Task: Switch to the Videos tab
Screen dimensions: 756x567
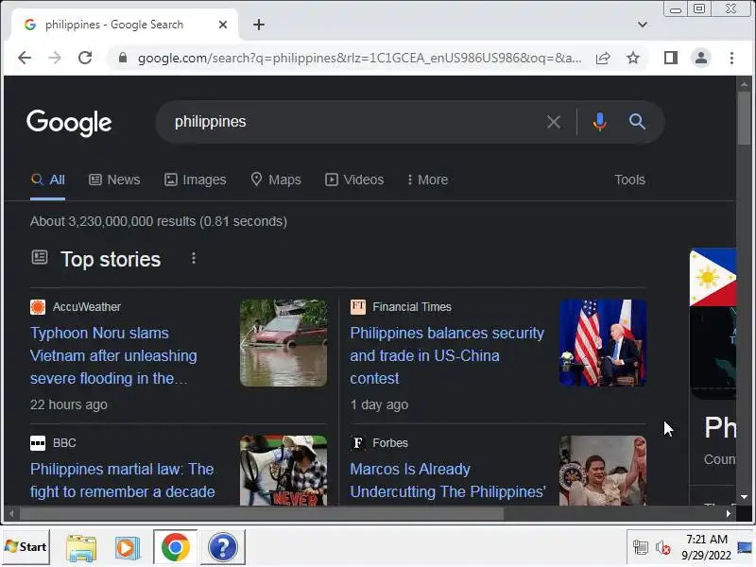Action: point(354,180)
